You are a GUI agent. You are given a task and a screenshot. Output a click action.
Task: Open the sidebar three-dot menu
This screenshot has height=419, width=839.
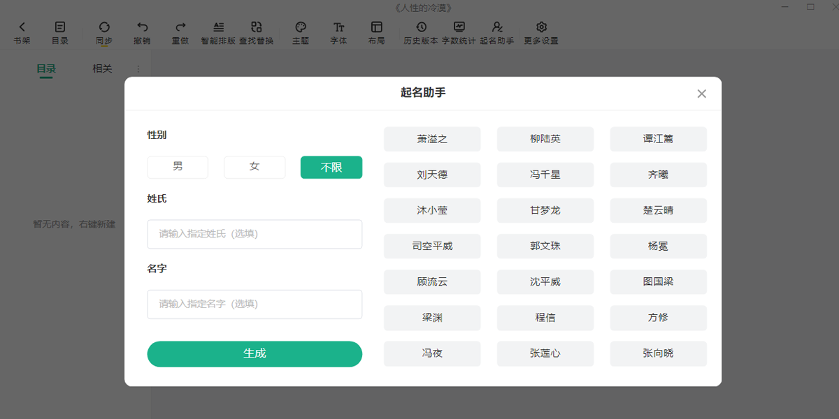pos(138,69)
